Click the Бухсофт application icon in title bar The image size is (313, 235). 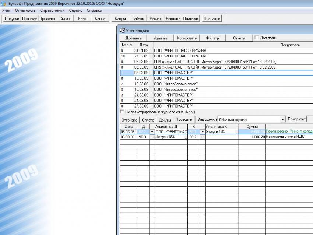tap(4, 3)
